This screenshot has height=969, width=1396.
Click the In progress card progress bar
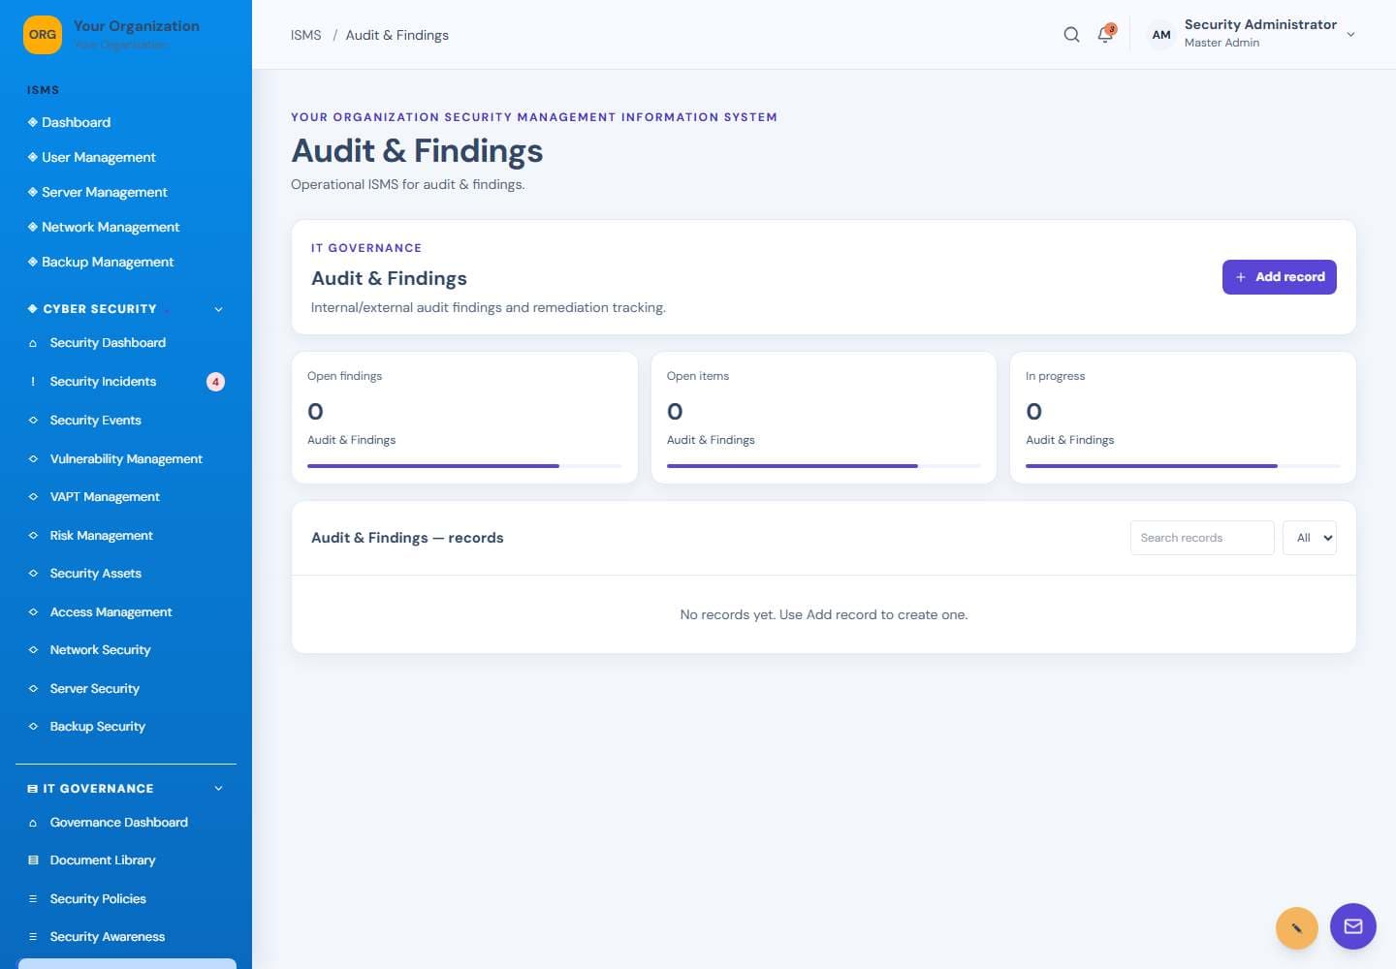pyautogui.click(x=1183, y=466)
